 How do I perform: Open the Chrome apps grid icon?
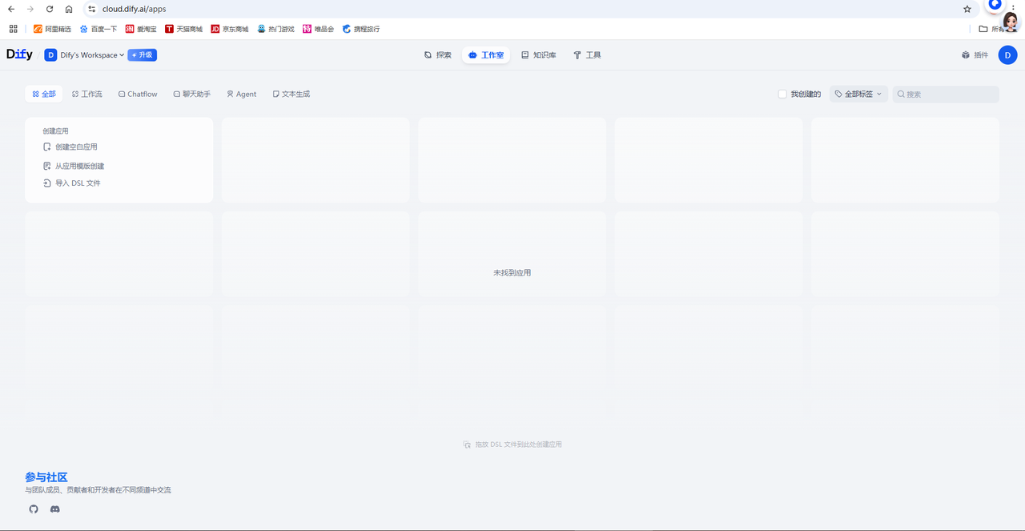tap(13, 29)
